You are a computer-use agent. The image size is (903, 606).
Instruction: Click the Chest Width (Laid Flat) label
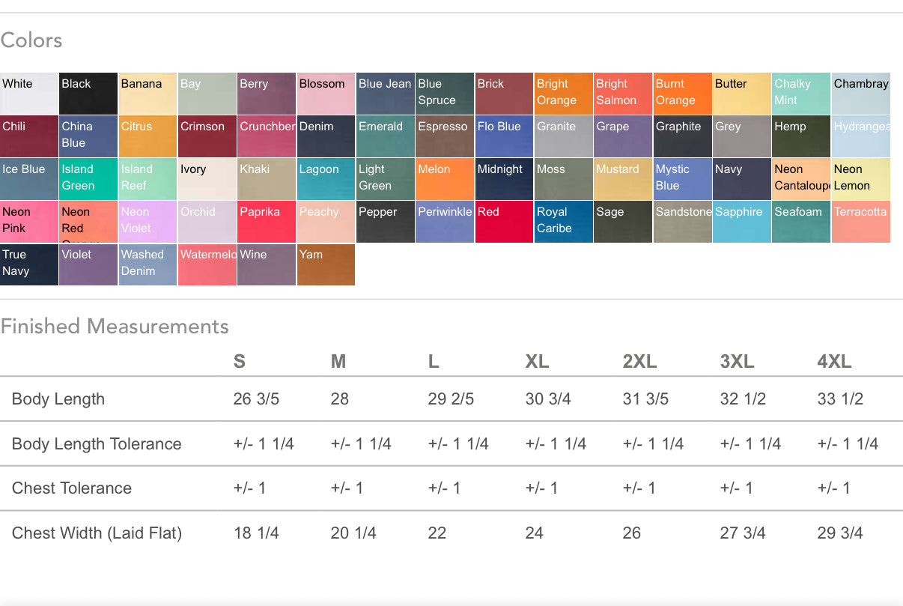(x=97, y=533)
